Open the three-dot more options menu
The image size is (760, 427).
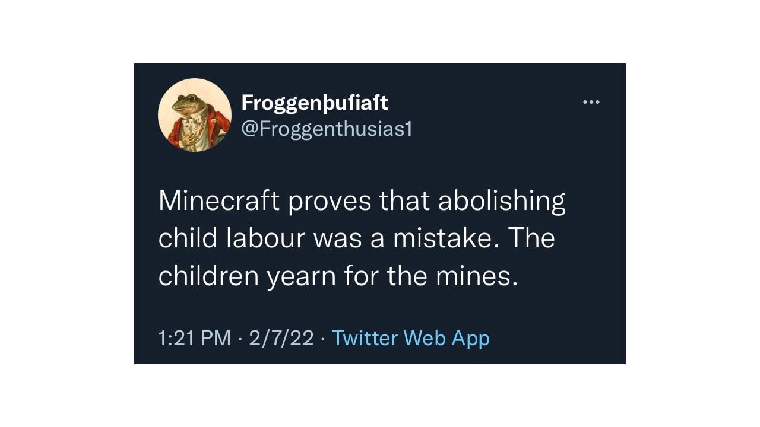pos(591,103)
